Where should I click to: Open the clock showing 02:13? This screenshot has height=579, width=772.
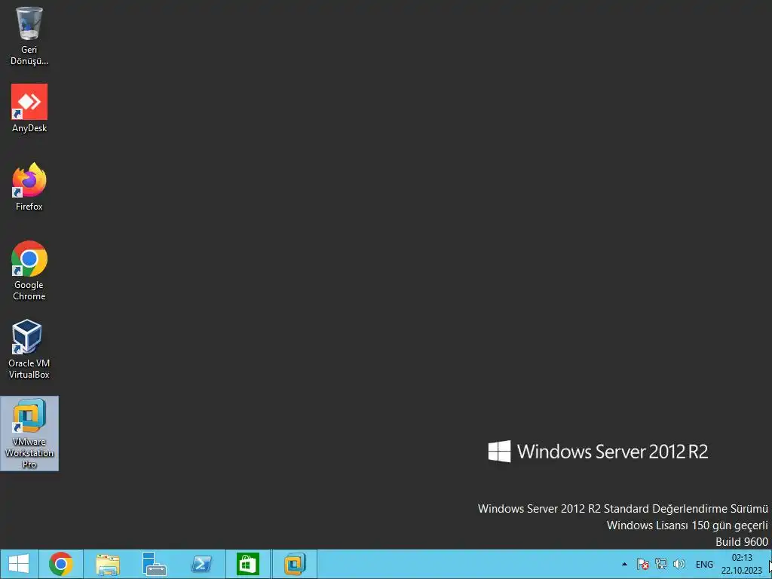pos(742,564)
